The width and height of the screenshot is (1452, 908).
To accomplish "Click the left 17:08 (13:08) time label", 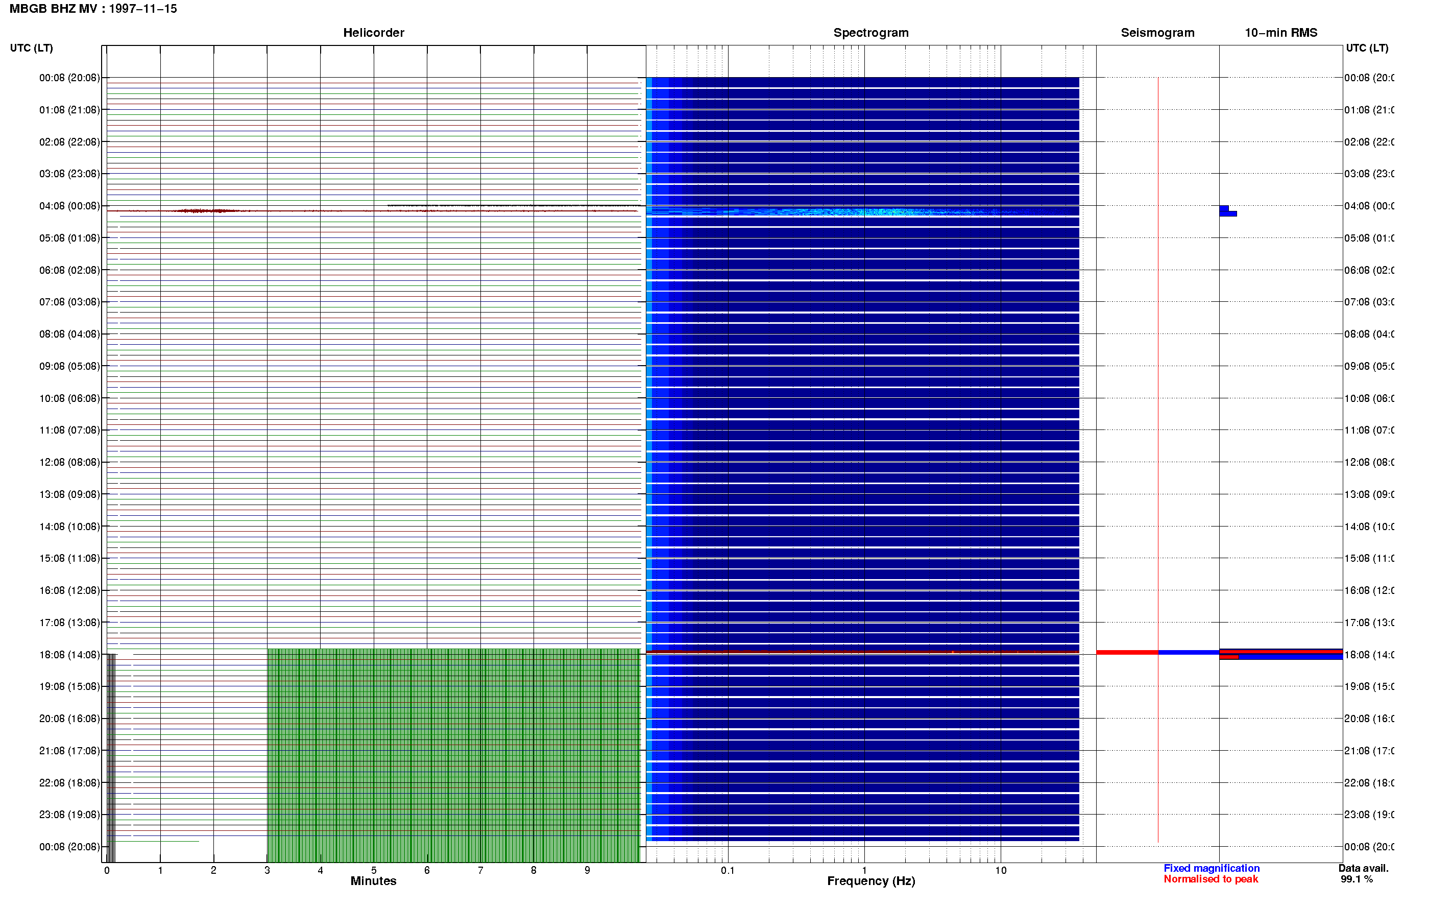I will (x=69, y=623).
